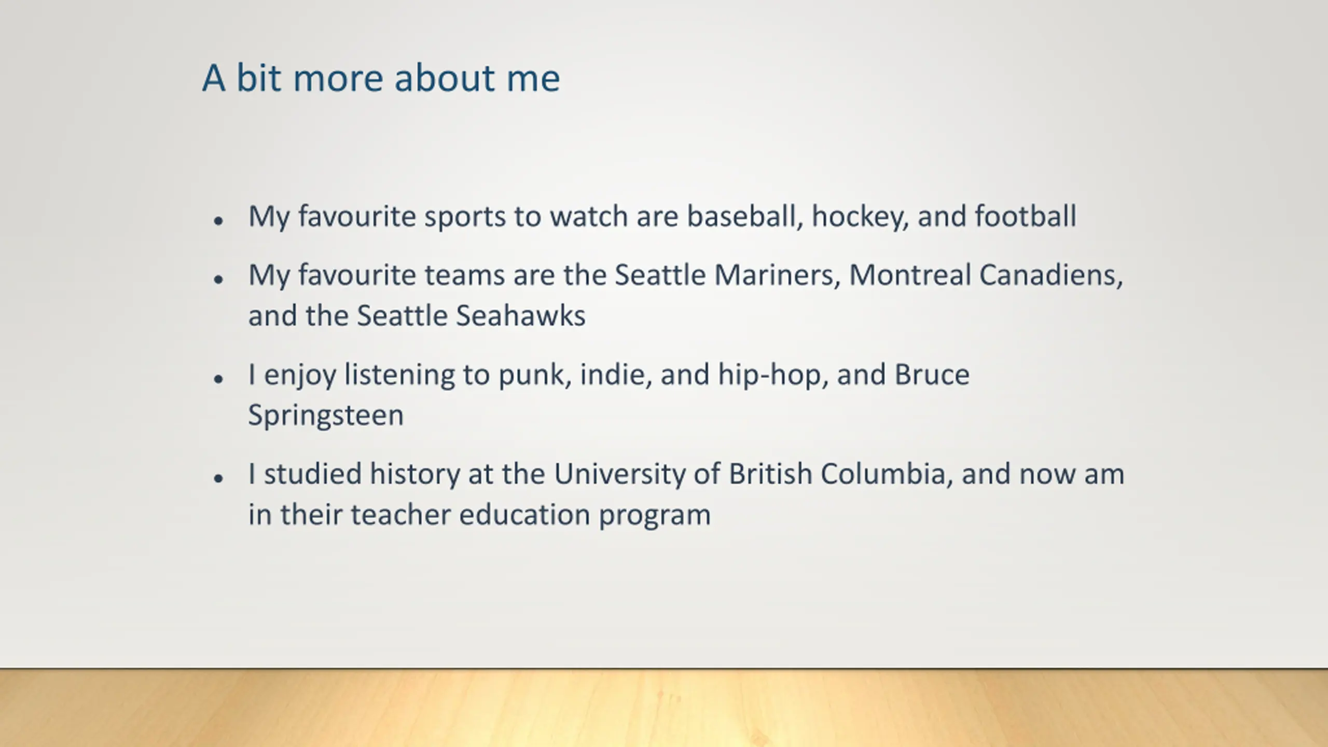This screenshot has height=747, width=1328.
Task: Select the bullet marker before favourite sports line
Action: tap(218, 221)
